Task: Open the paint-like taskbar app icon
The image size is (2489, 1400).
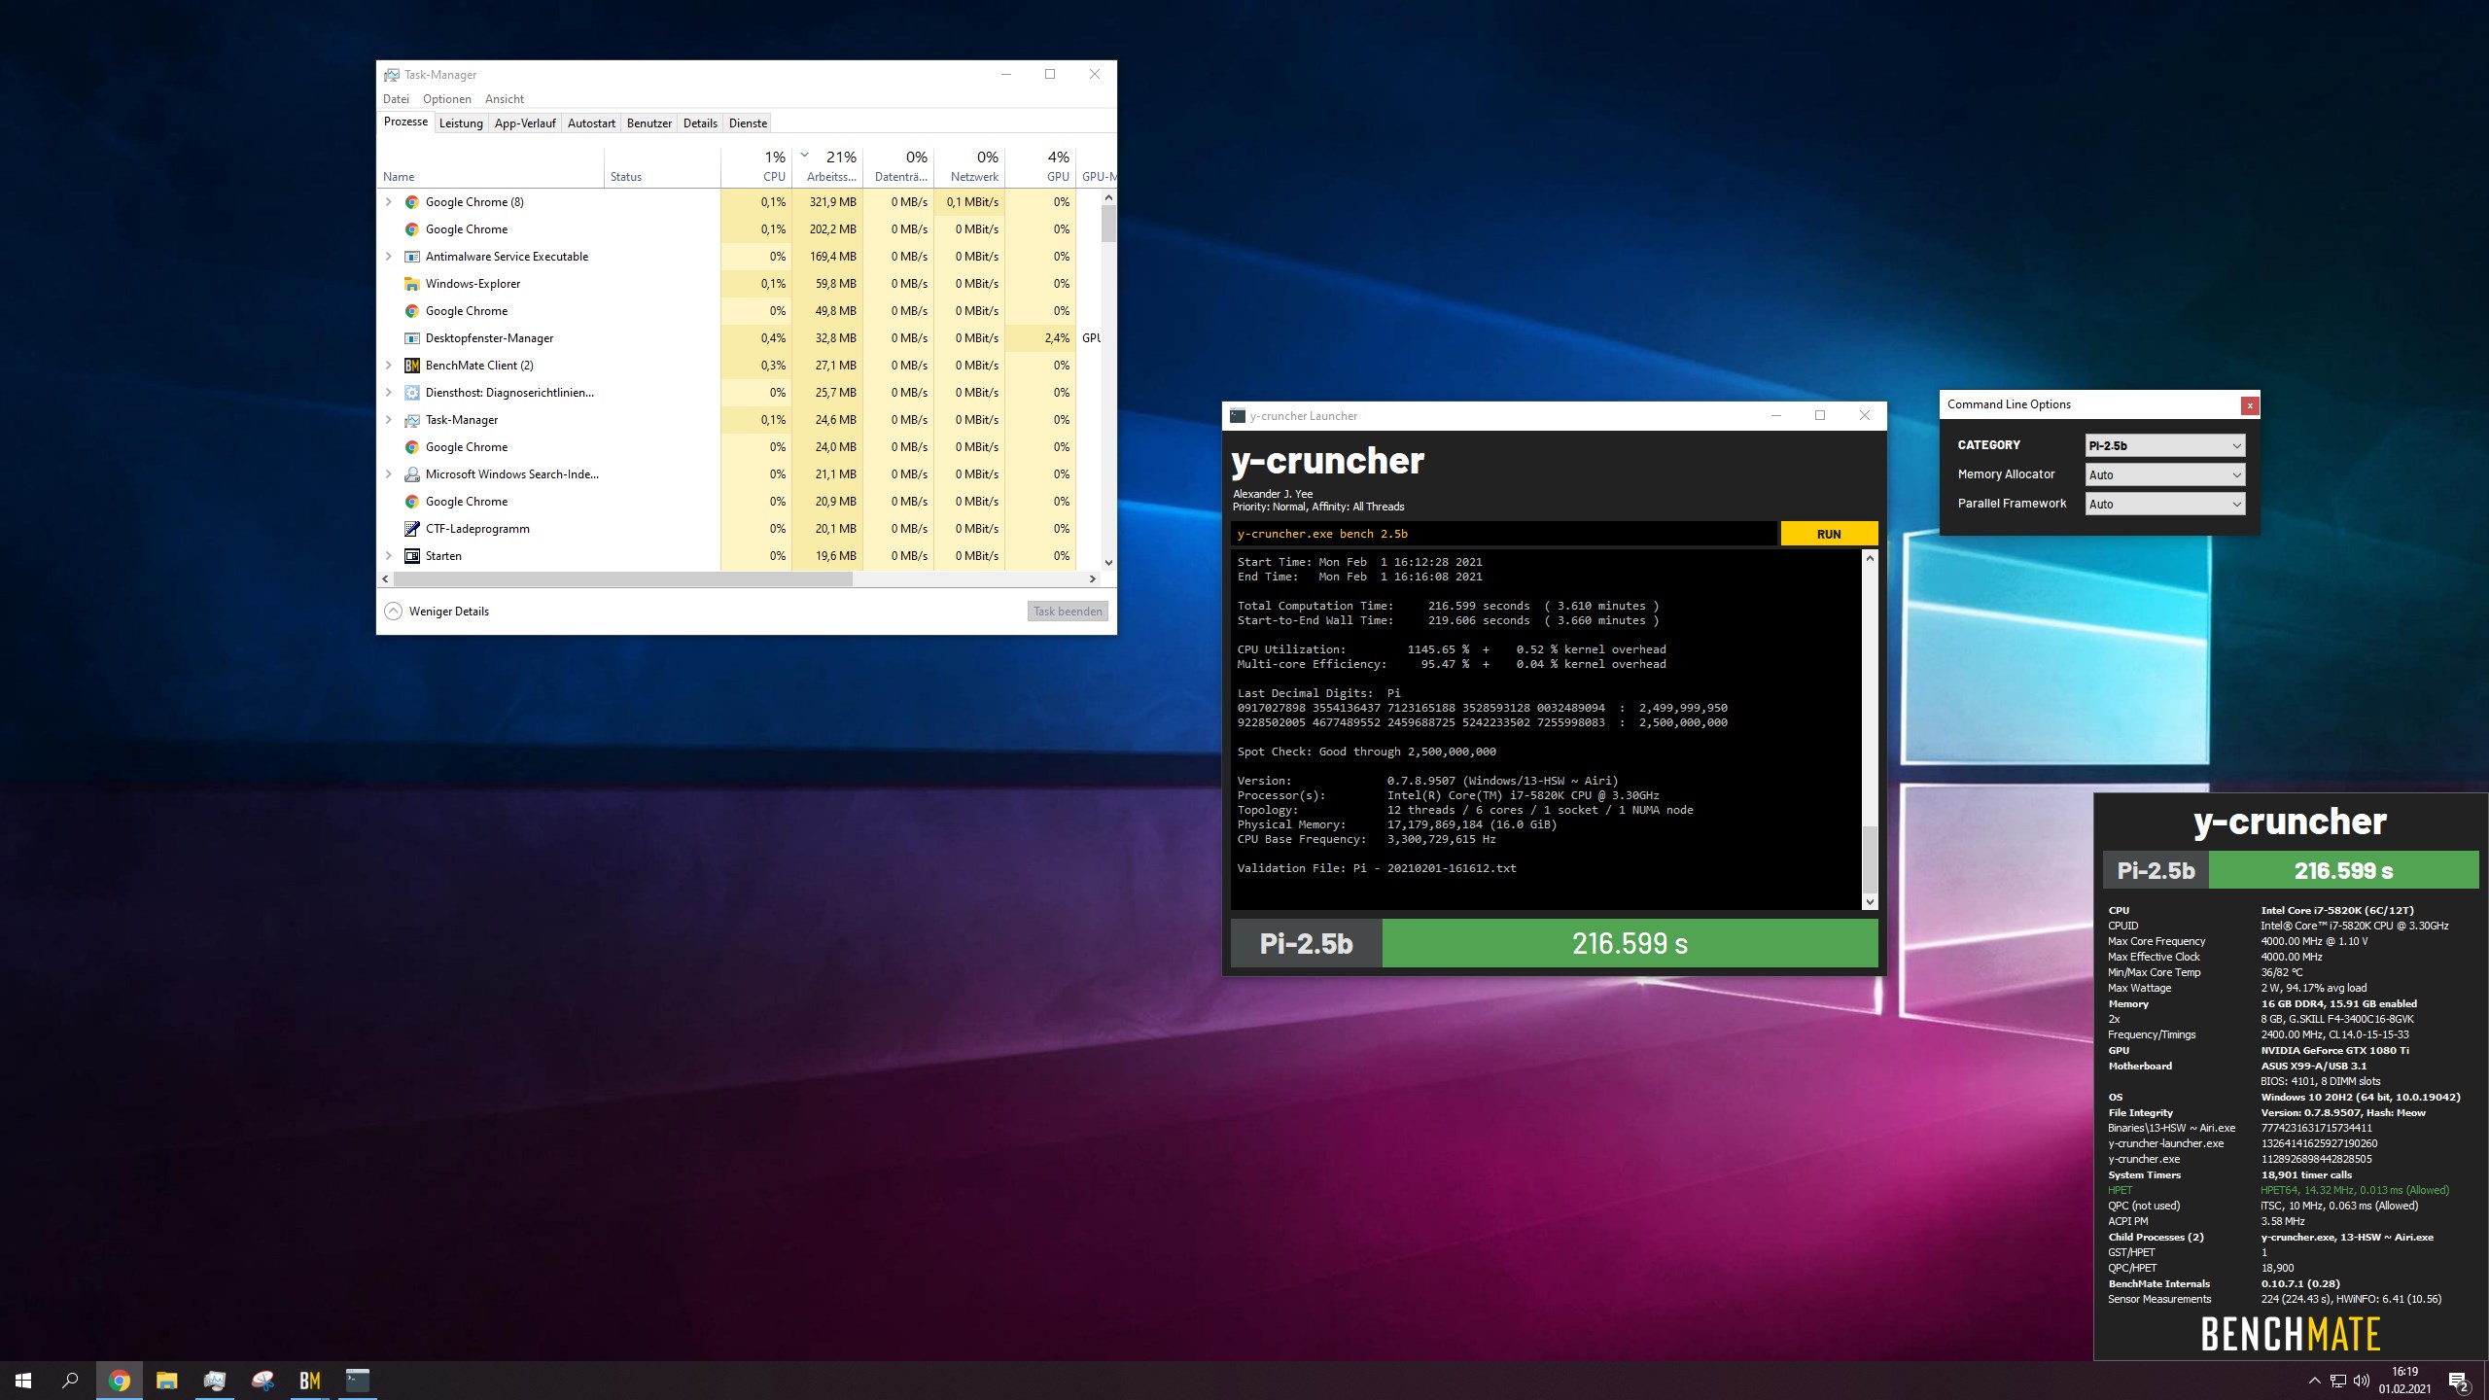Action: [x=263, y=1381]
